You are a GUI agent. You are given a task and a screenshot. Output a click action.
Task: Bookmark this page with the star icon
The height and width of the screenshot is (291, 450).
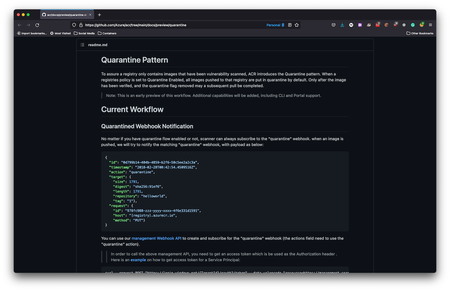(297, 25)
